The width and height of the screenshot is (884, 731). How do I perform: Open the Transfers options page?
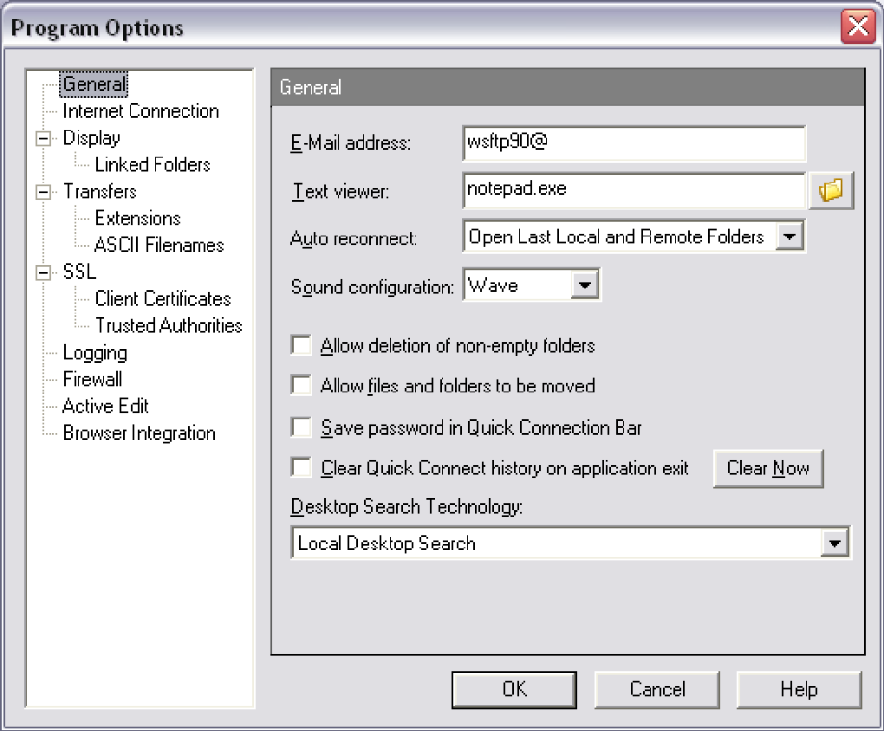click(100, 191)
